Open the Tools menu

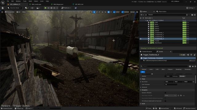[25, 1]
